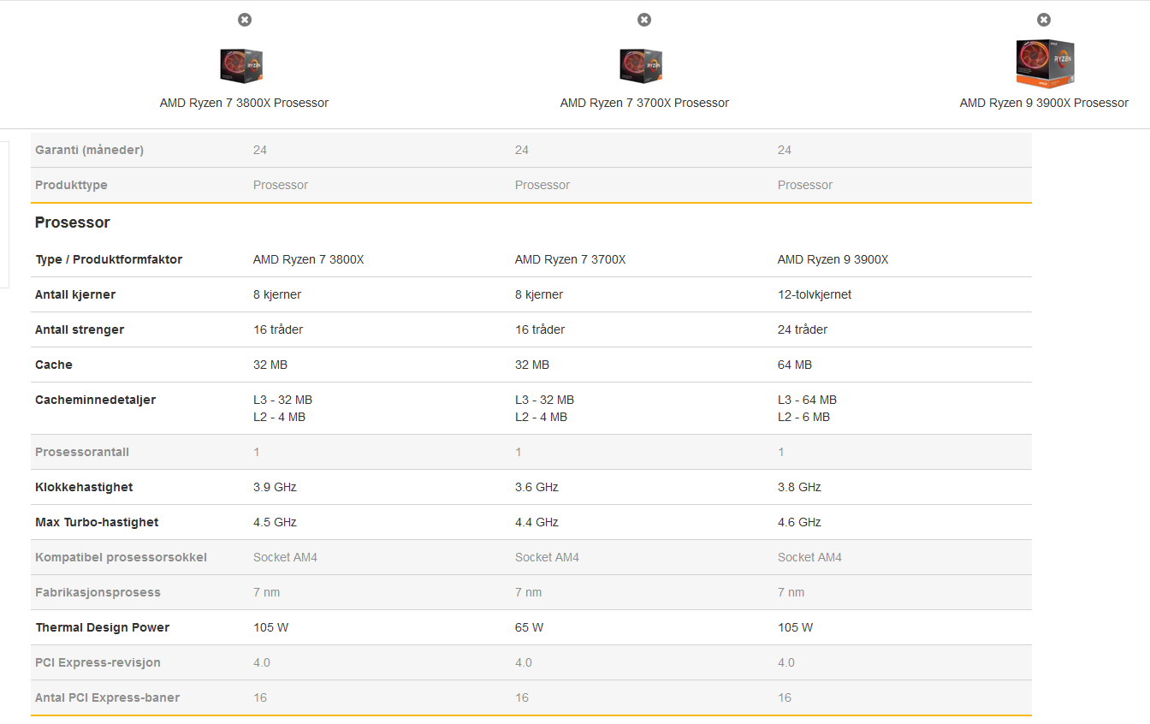Viewport: 1150px width, 724px height.
Task: Select the Garanti (måneder) row label
Action: tap(89, 150)
